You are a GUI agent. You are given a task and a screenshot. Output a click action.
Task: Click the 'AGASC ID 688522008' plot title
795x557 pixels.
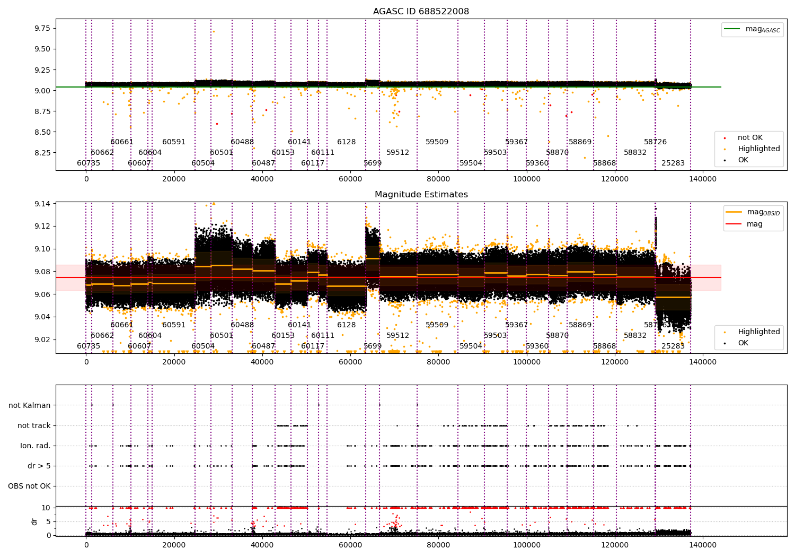click(x=421, y=12)
